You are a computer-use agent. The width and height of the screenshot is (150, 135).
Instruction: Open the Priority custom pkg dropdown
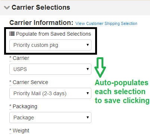click(50, 45)
